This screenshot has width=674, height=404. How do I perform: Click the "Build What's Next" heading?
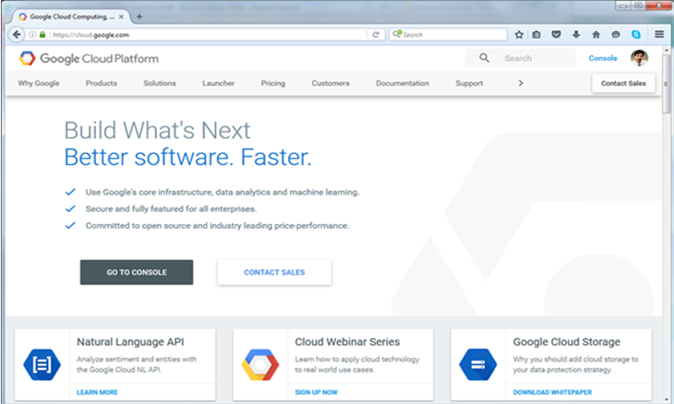pyautogui.click(x=157, y=130)
